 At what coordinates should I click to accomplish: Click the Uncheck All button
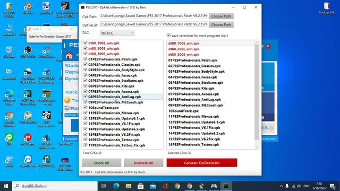[143, 163]
